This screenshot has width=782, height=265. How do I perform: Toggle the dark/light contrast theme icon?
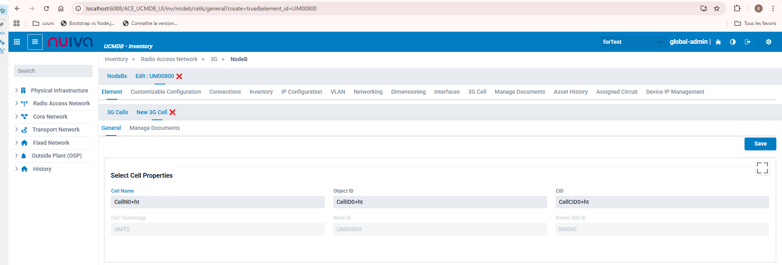(x=732, y=42)
